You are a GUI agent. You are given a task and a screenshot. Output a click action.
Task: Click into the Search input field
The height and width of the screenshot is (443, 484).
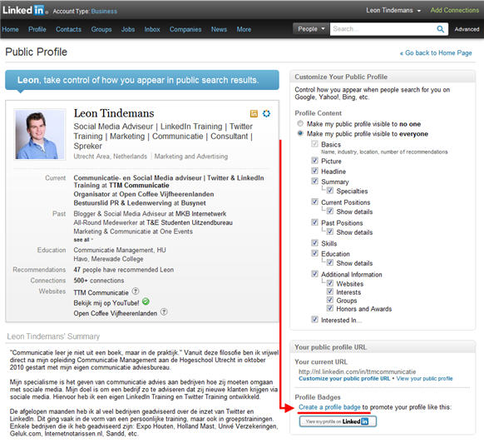pyautogui.click(x=383, y=29)
